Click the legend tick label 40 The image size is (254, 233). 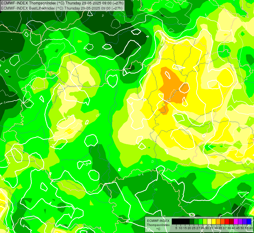[234, 228]
